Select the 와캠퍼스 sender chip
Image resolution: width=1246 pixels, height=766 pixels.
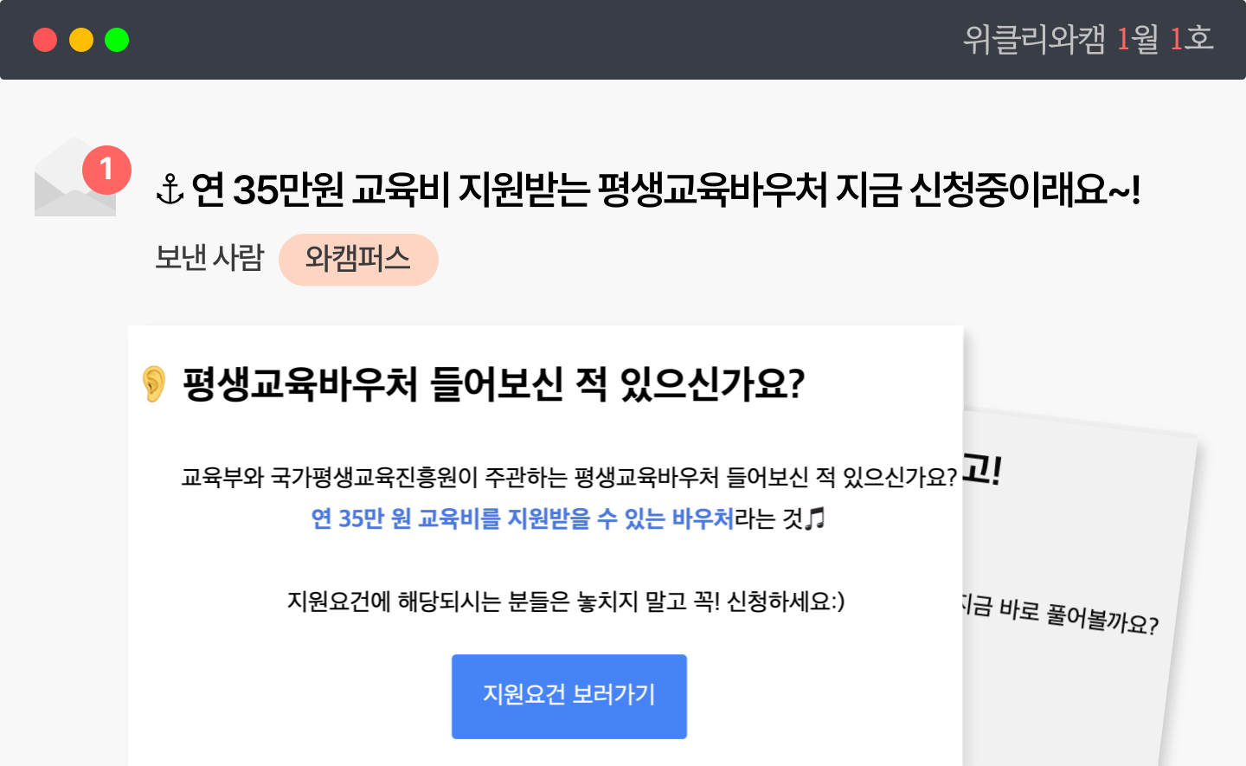pos(358,259)
